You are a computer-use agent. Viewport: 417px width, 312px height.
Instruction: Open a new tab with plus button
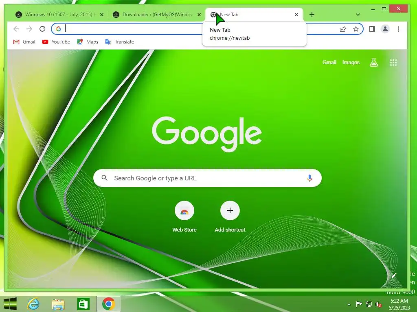(312, 15)
